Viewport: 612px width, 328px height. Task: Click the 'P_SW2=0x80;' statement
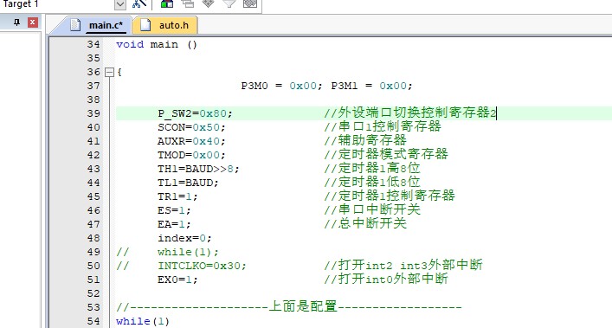(x=195, y=113)
